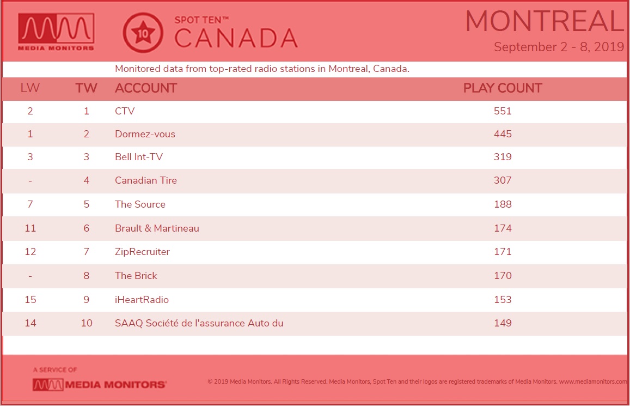Click the footer Media Monitors logo
The image size is (630, 406).
pos(99,384)
